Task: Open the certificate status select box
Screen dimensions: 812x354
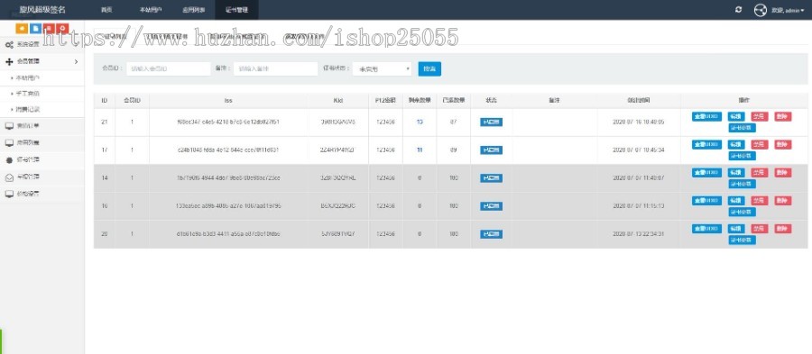Action: coord(383,68)
